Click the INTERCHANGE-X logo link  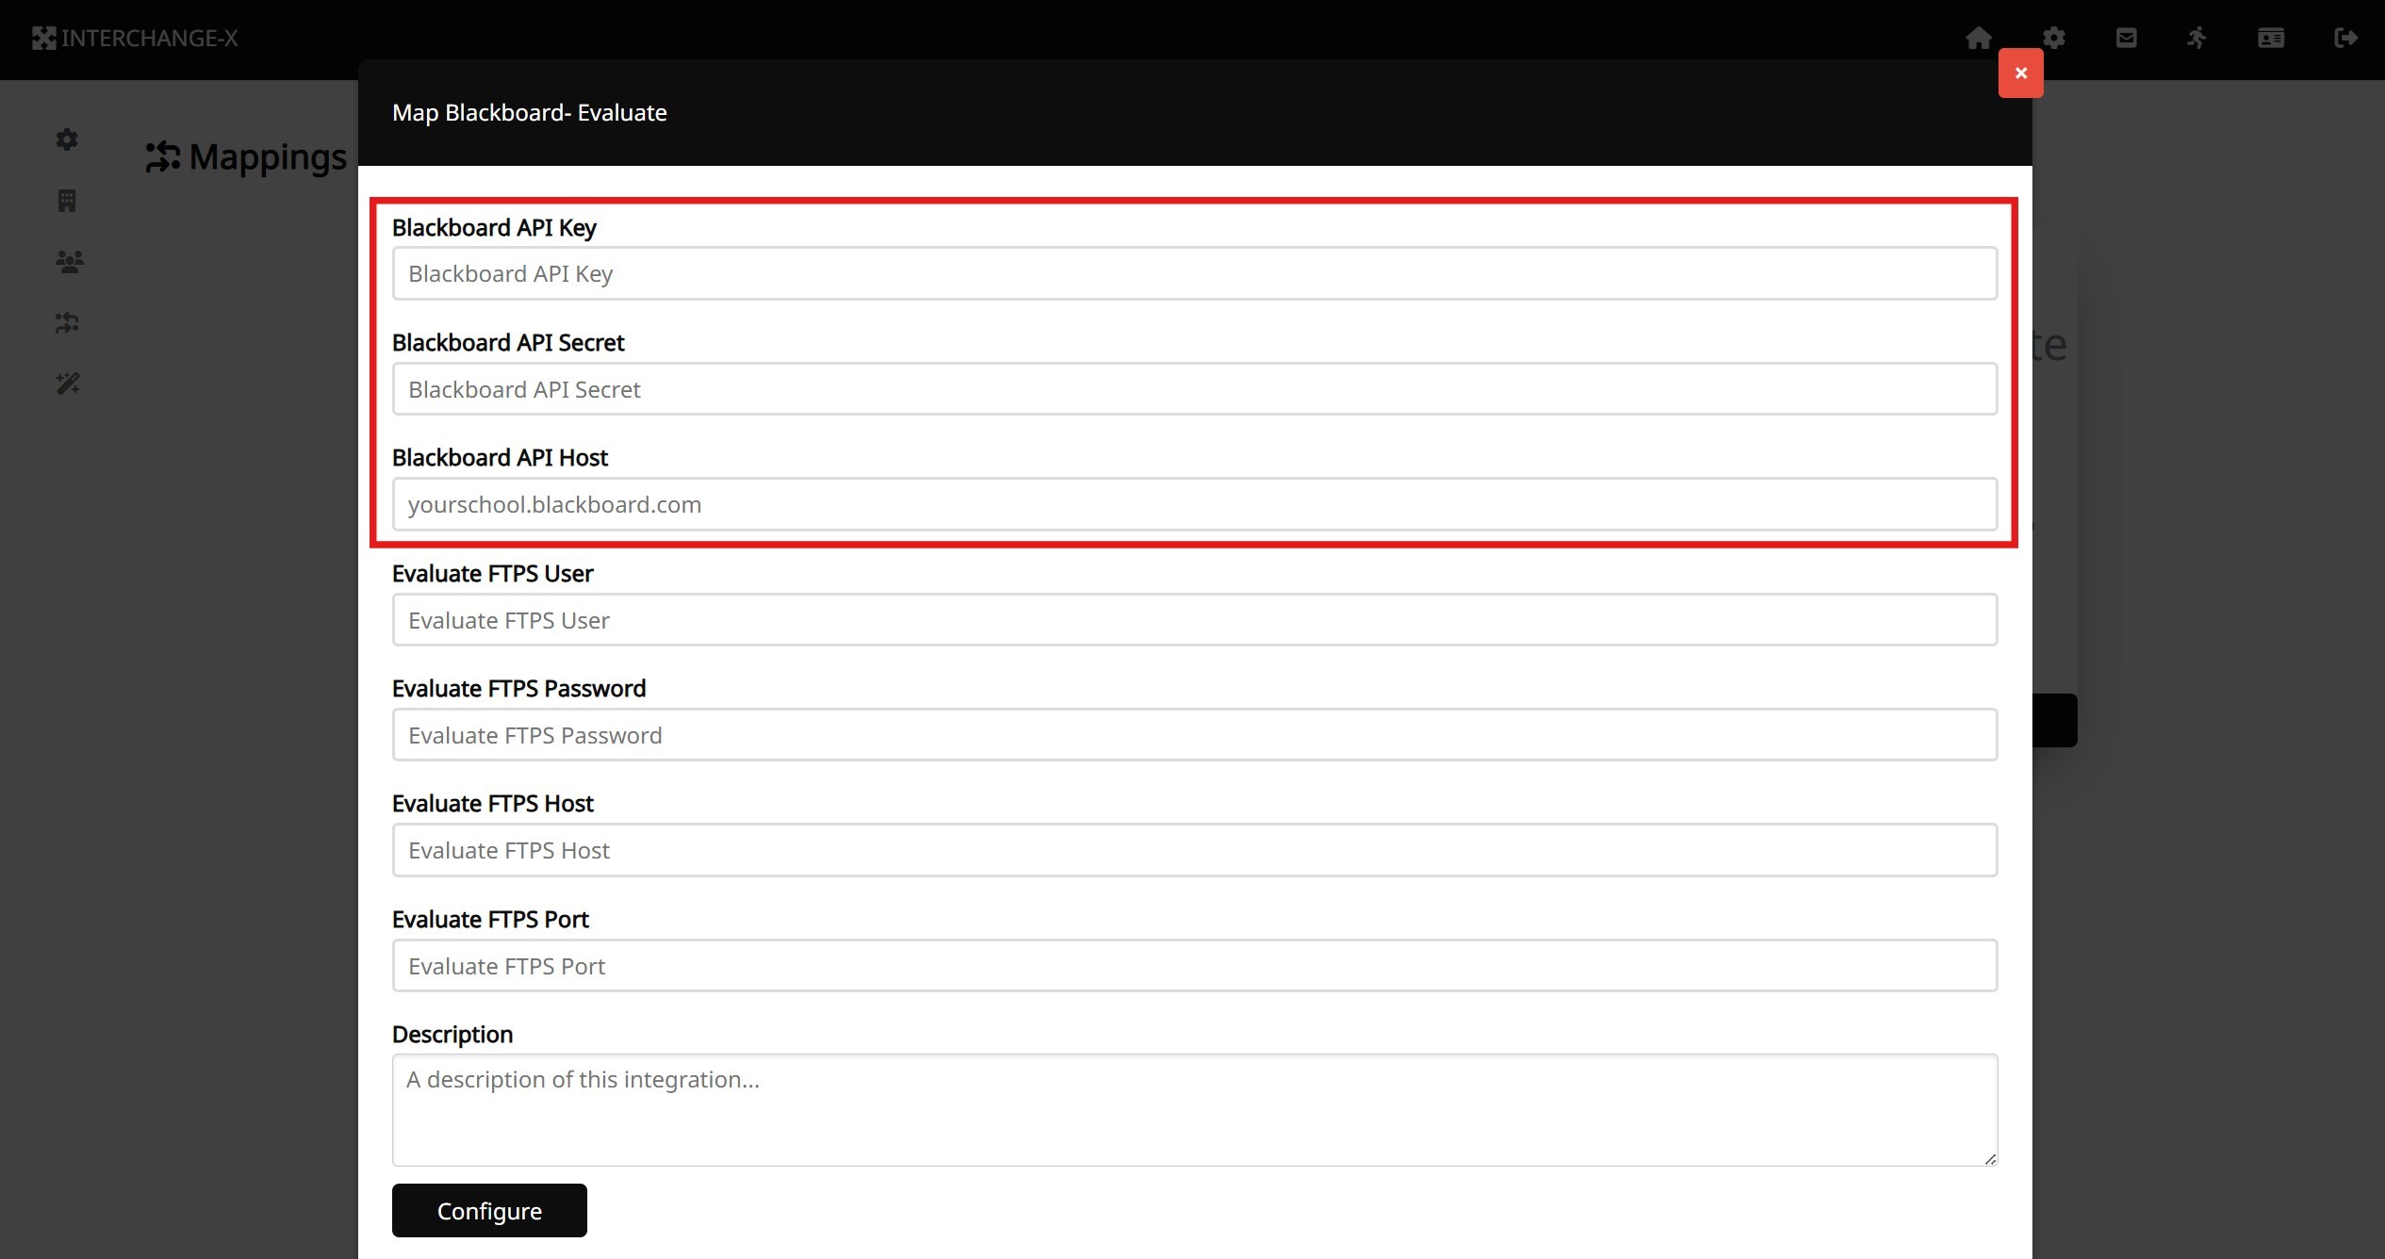pyautogui.click(x=135, y=39)
